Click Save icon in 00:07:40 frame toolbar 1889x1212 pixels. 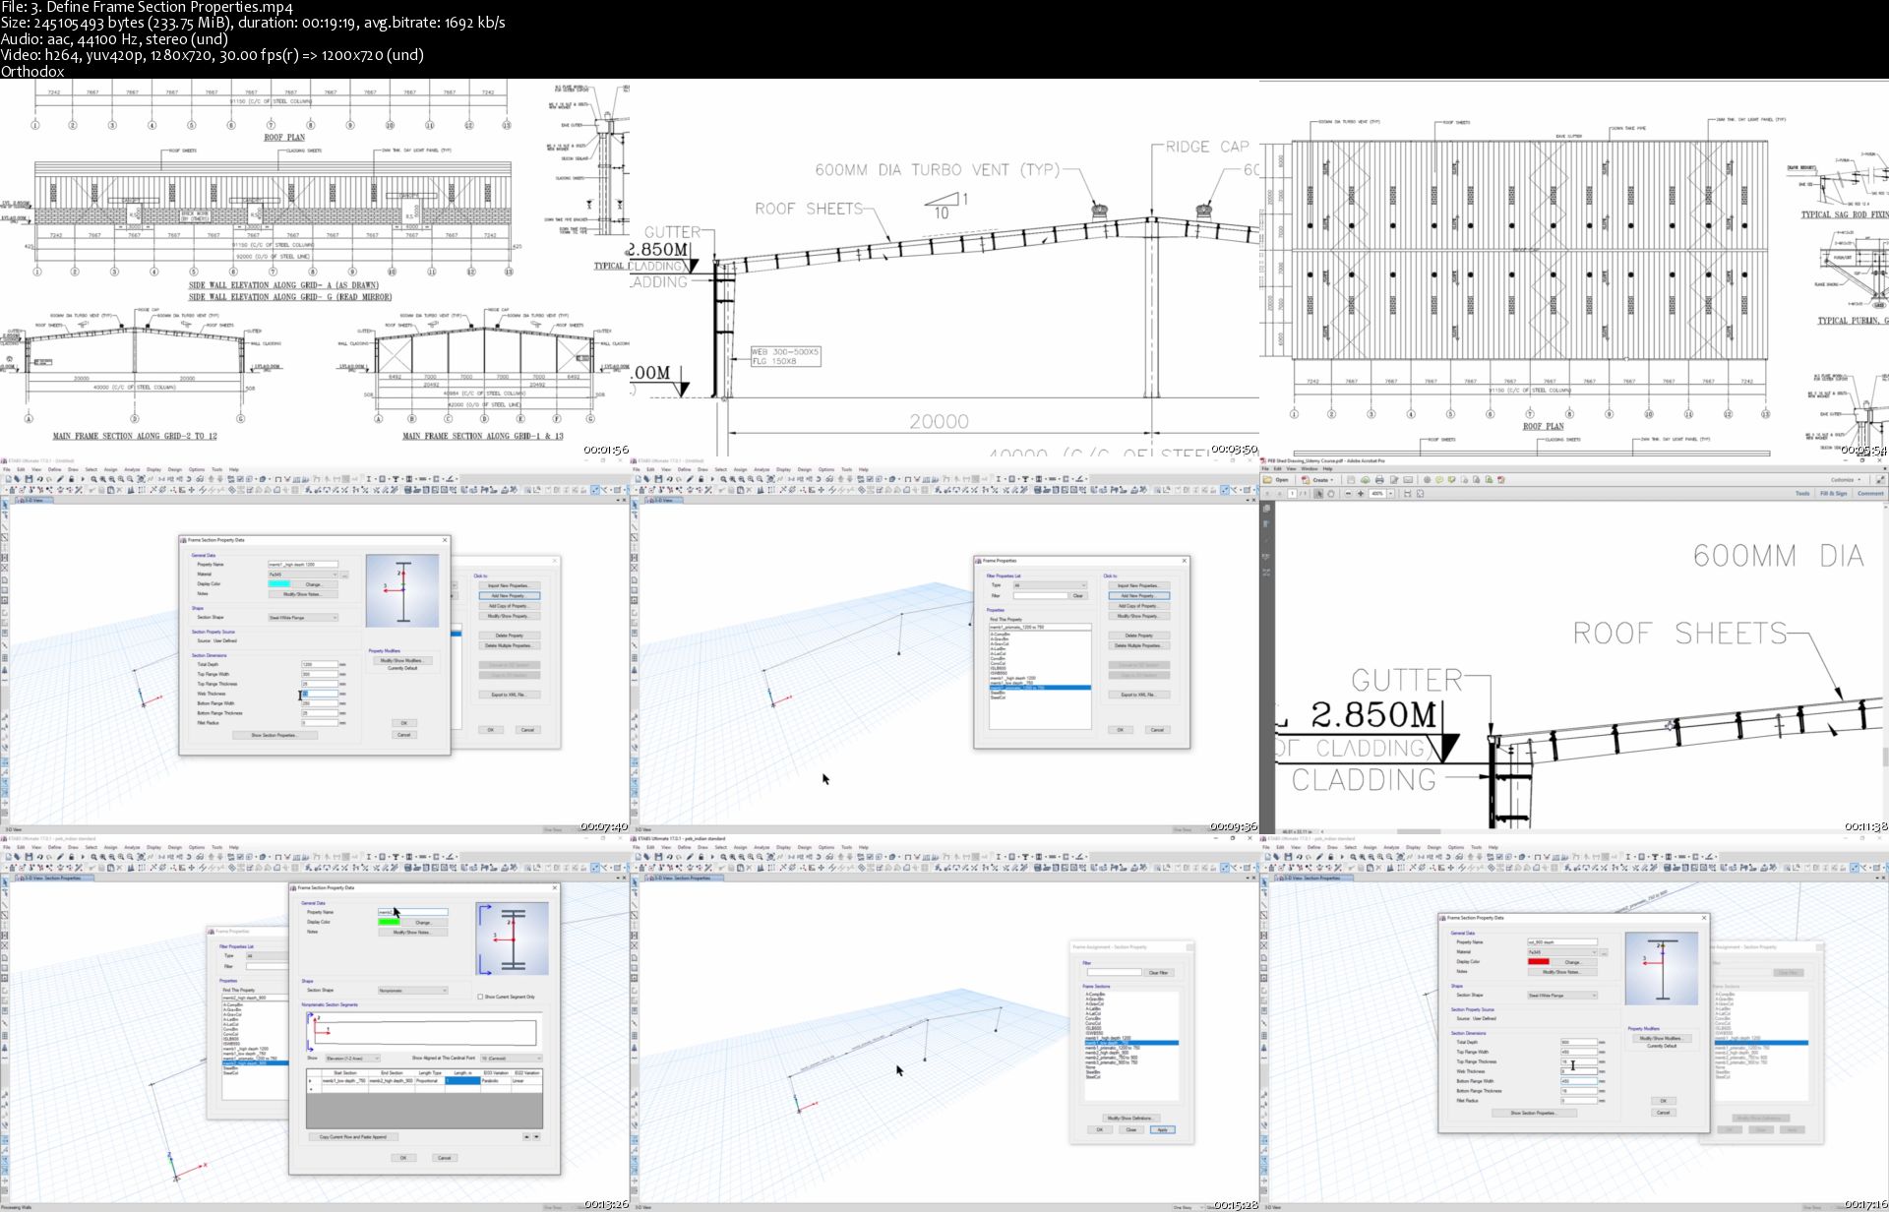click(29, 479)
